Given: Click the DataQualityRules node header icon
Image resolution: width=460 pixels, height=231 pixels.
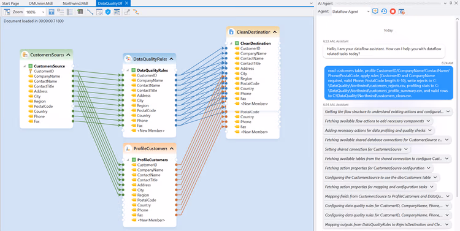Looking at the screenshot, I should tap(128, 59).
